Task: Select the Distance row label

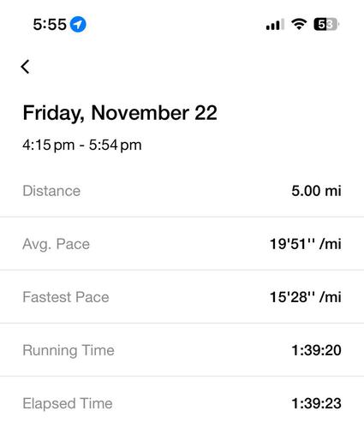Action: pyautogui.click(x=51, y=191)
